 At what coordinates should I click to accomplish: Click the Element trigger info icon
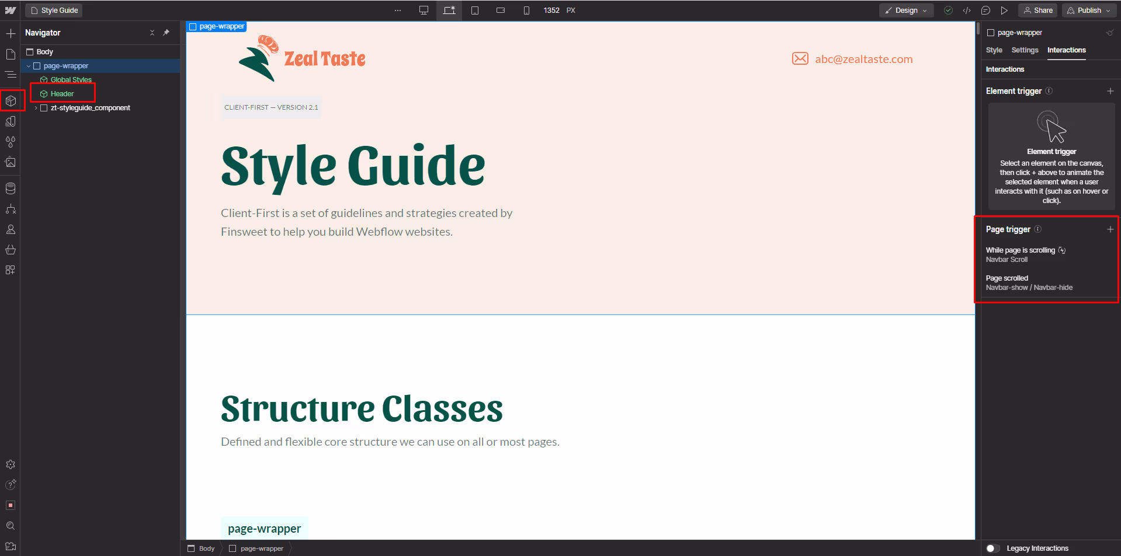click(x=1049, y=91)
